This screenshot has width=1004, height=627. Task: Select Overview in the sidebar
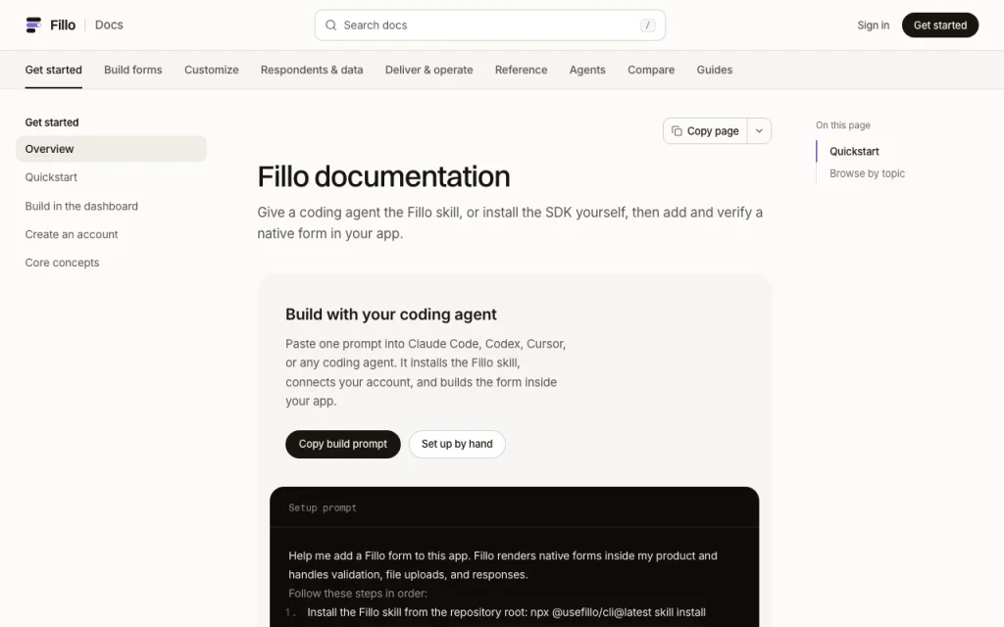112,149
